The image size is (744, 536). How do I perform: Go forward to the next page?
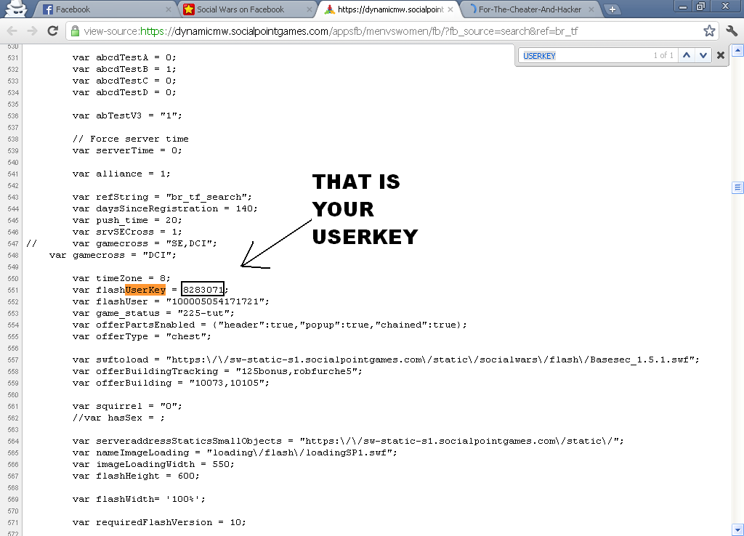[32, 31]
